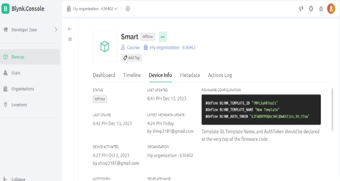Click the Smart device title

(x=130, y=37)
